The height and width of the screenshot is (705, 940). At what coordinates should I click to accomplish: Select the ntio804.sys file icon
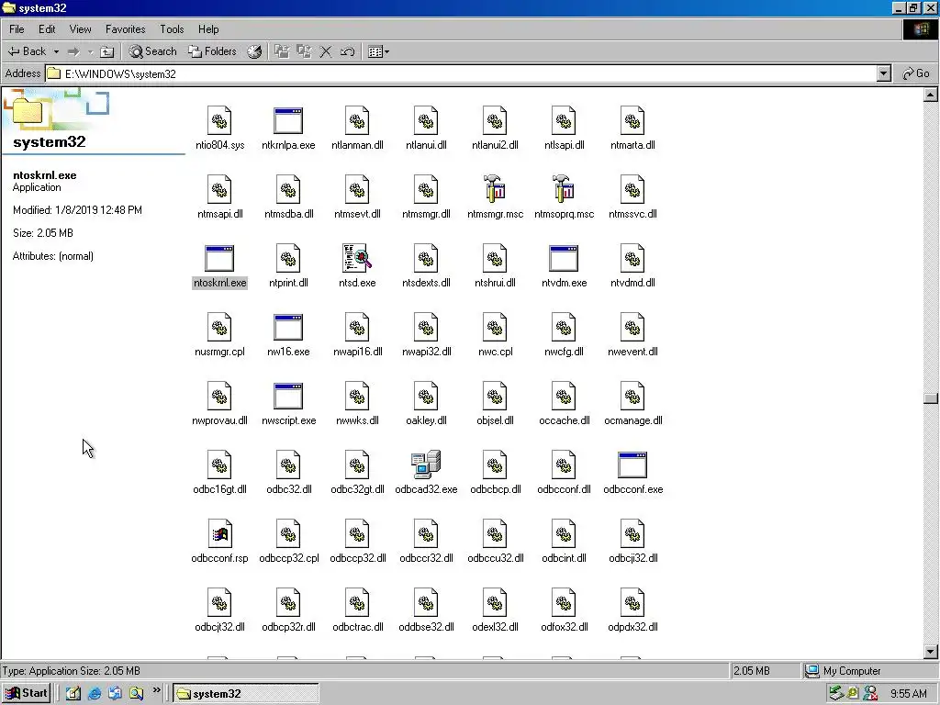[x=219, y=120]
